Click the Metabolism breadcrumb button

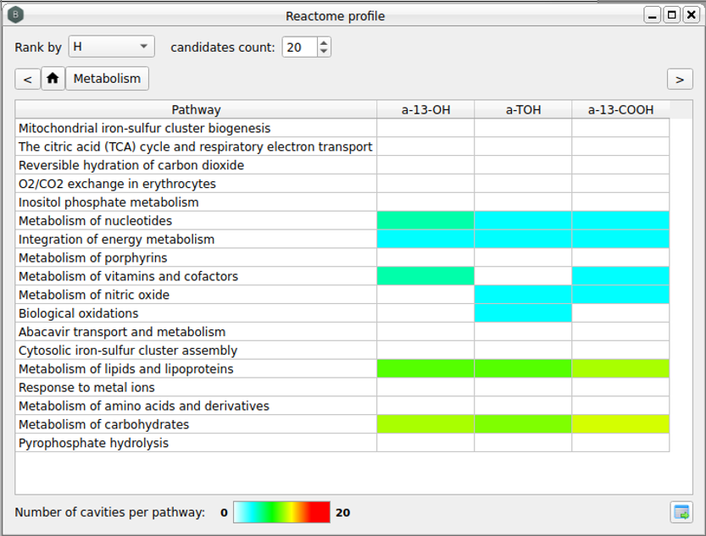pos(107,79)
